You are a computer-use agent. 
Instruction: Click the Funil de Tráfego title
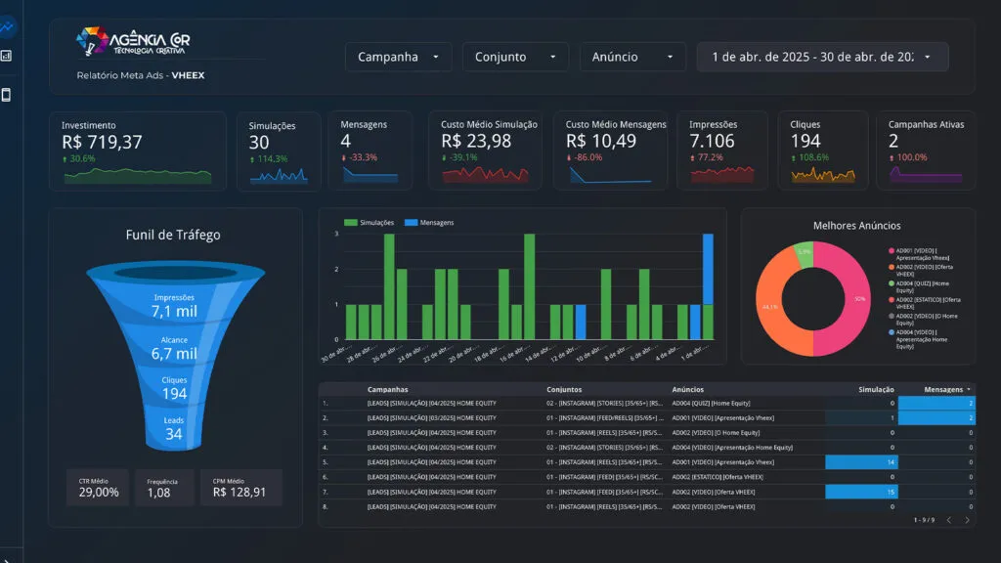[x=173, y=235]
